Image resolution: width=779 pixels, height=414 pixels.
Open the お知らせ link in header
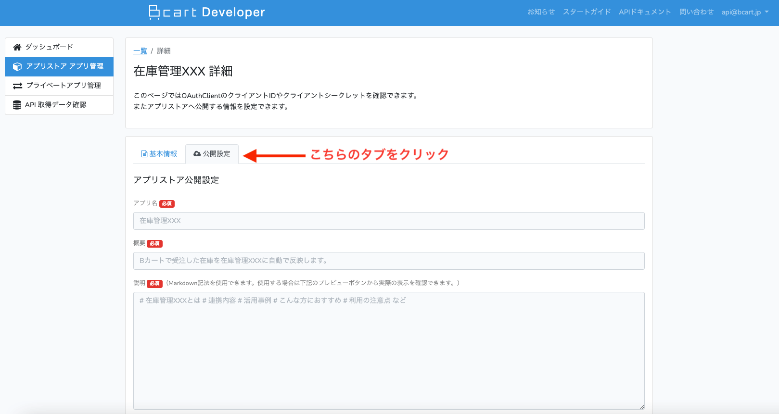[541, 12]
